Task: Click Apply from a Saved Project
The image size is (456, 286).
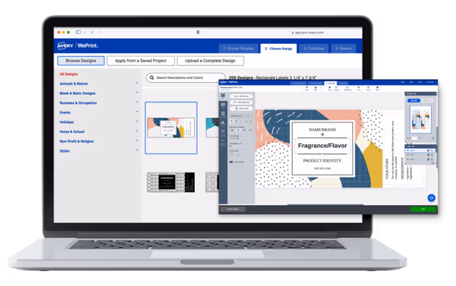Action: pos(141,61)
